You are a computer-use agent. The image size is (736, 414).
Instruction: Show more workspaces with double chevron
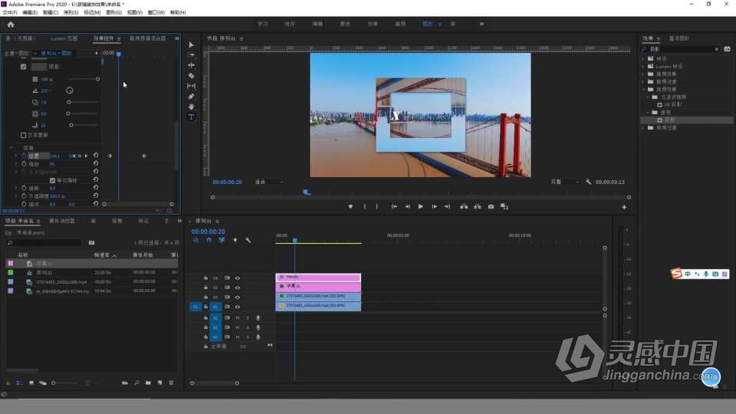[x=481, y=24]
